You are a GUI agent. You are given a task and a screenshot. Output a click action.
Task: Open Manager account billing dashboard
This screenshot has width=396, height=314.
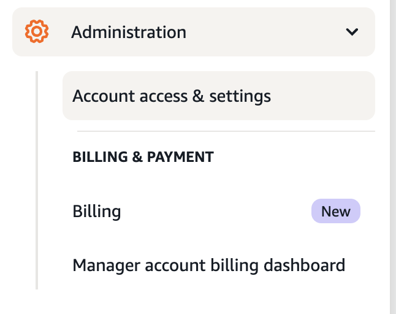[208, 266]
